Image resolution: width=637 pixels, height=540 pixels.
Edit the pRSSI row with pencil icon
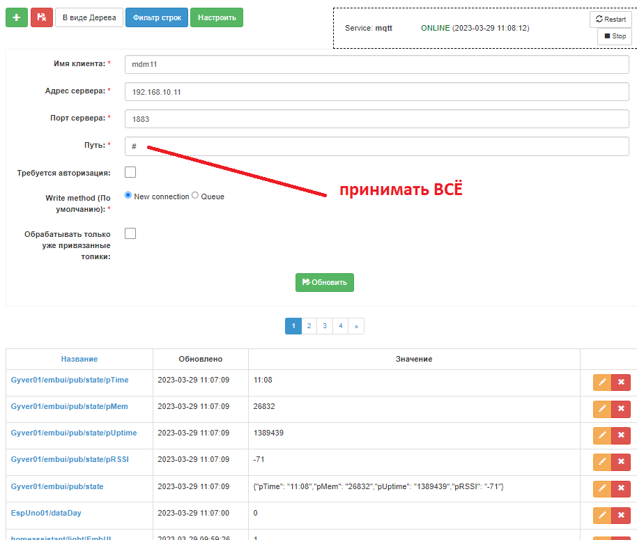602,462
